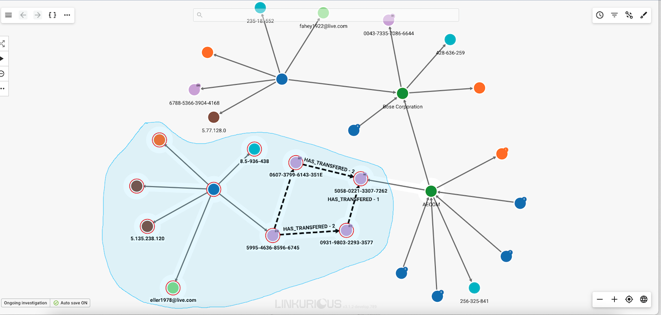Open the timeline clock icon
The width and height of the screenshot is (661, 315).
[x=600, y=15]
